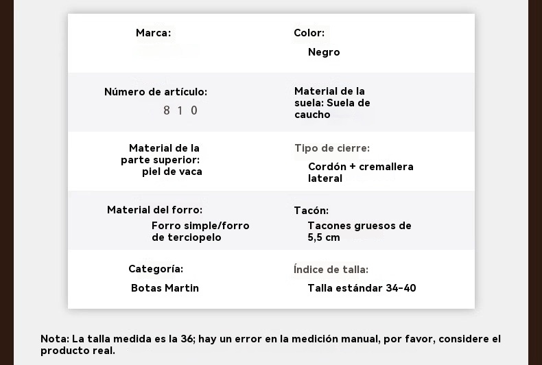The width and height of the screenshot is (542, 365).
Task: Click the "Número de artículo:" label
Action: (x=155, y=92)
